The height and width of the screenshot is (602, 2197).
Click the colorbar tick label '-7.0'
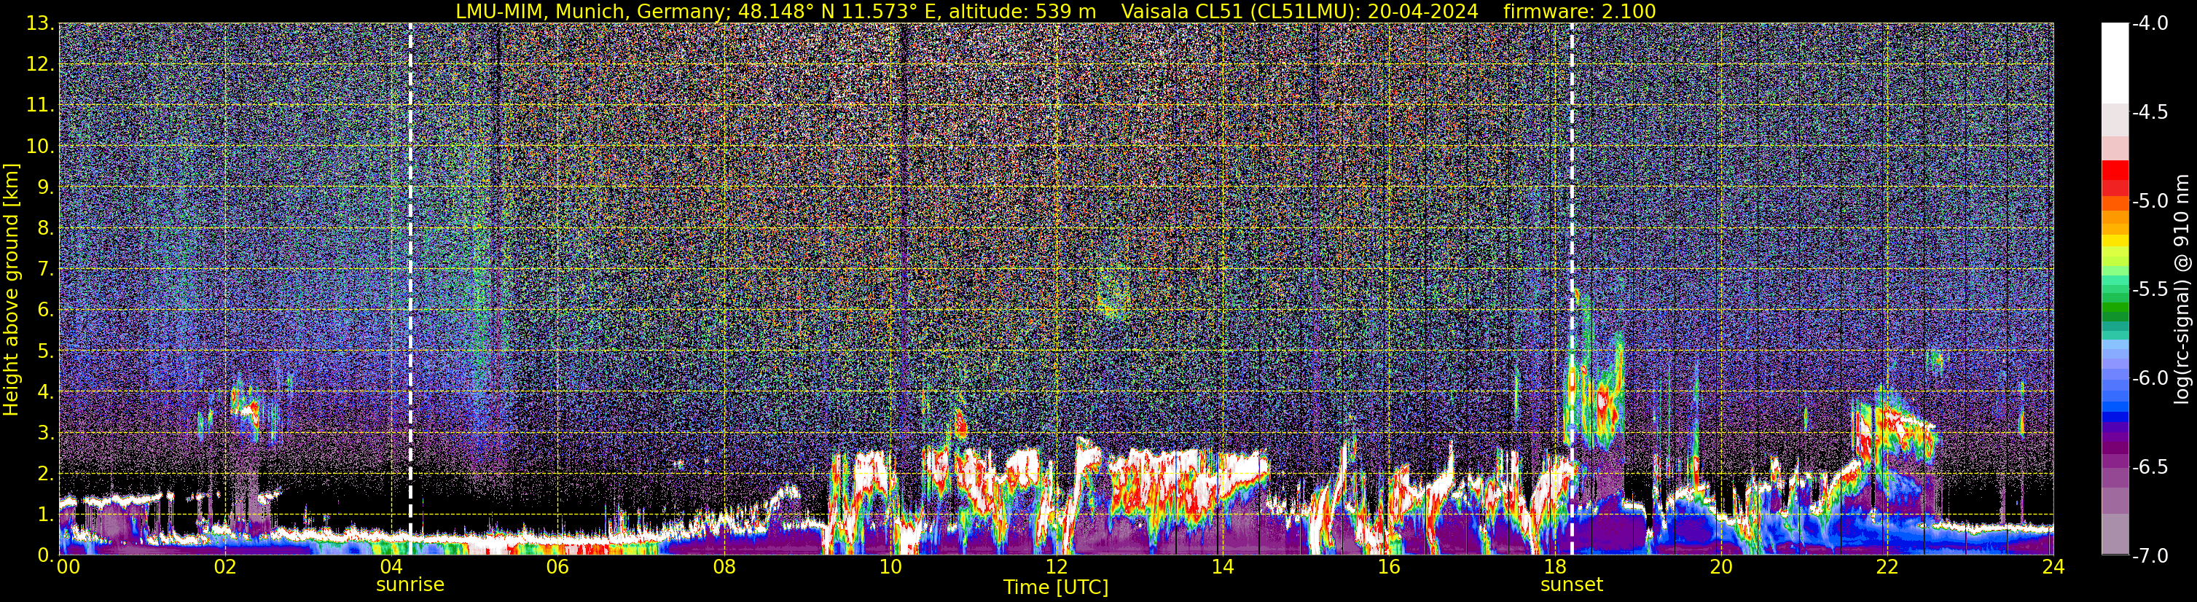pyautogui.click(x=2149, y=556)
